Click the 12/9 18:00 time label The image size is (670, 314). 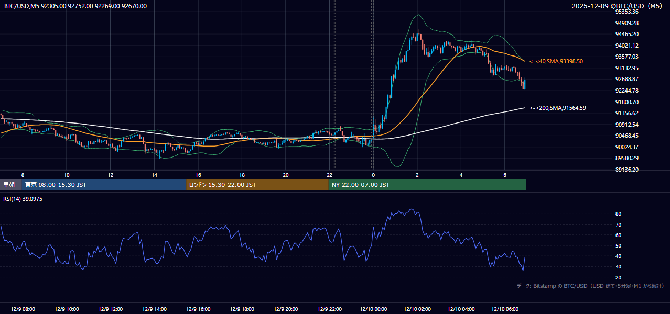242,309
